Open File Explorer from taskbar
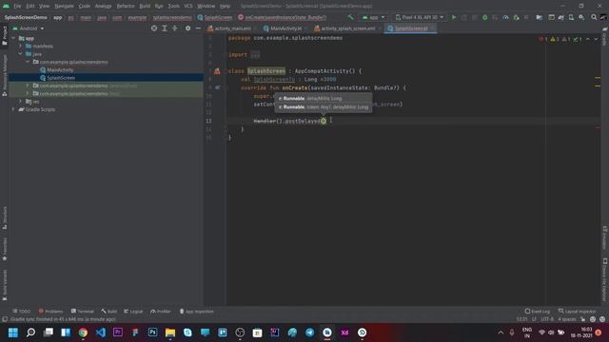Viewport: 609px width, 342px height. pos(170,332)
